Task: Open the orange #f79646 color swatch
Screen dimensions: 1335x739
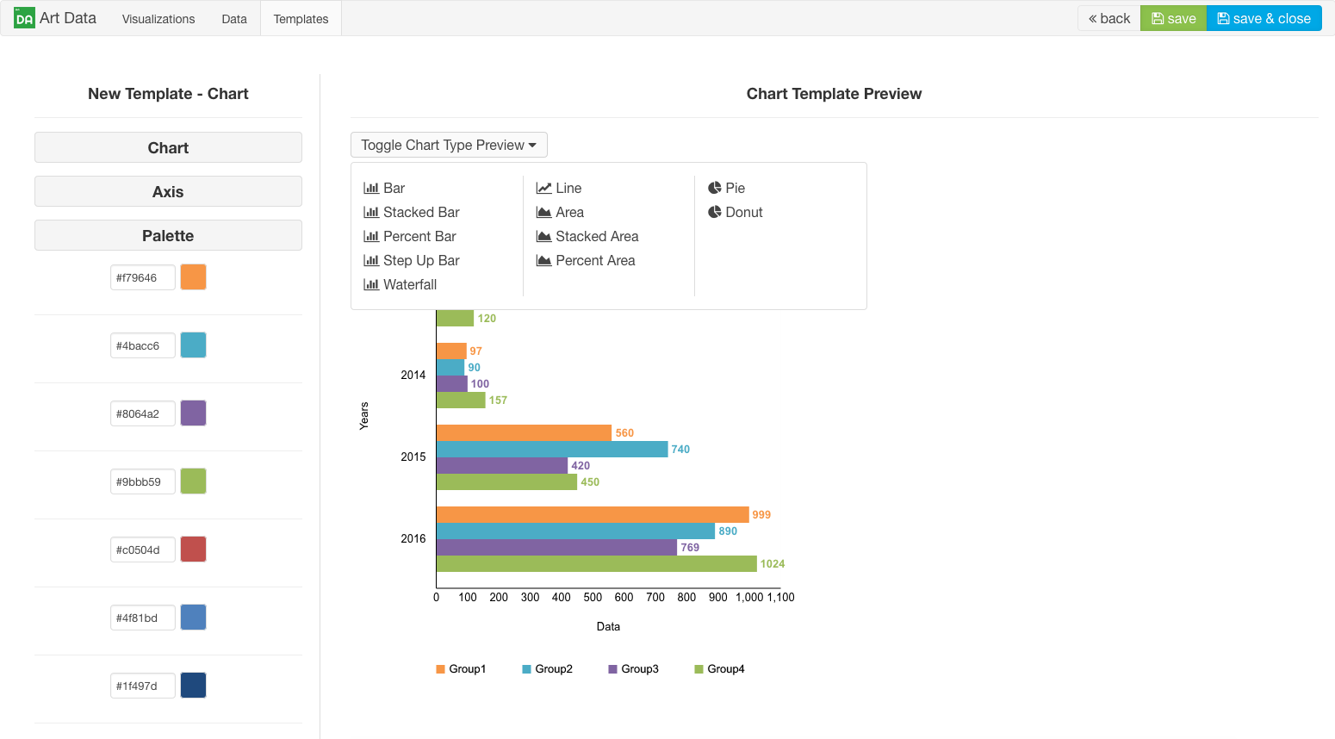Action: [193, 277]
